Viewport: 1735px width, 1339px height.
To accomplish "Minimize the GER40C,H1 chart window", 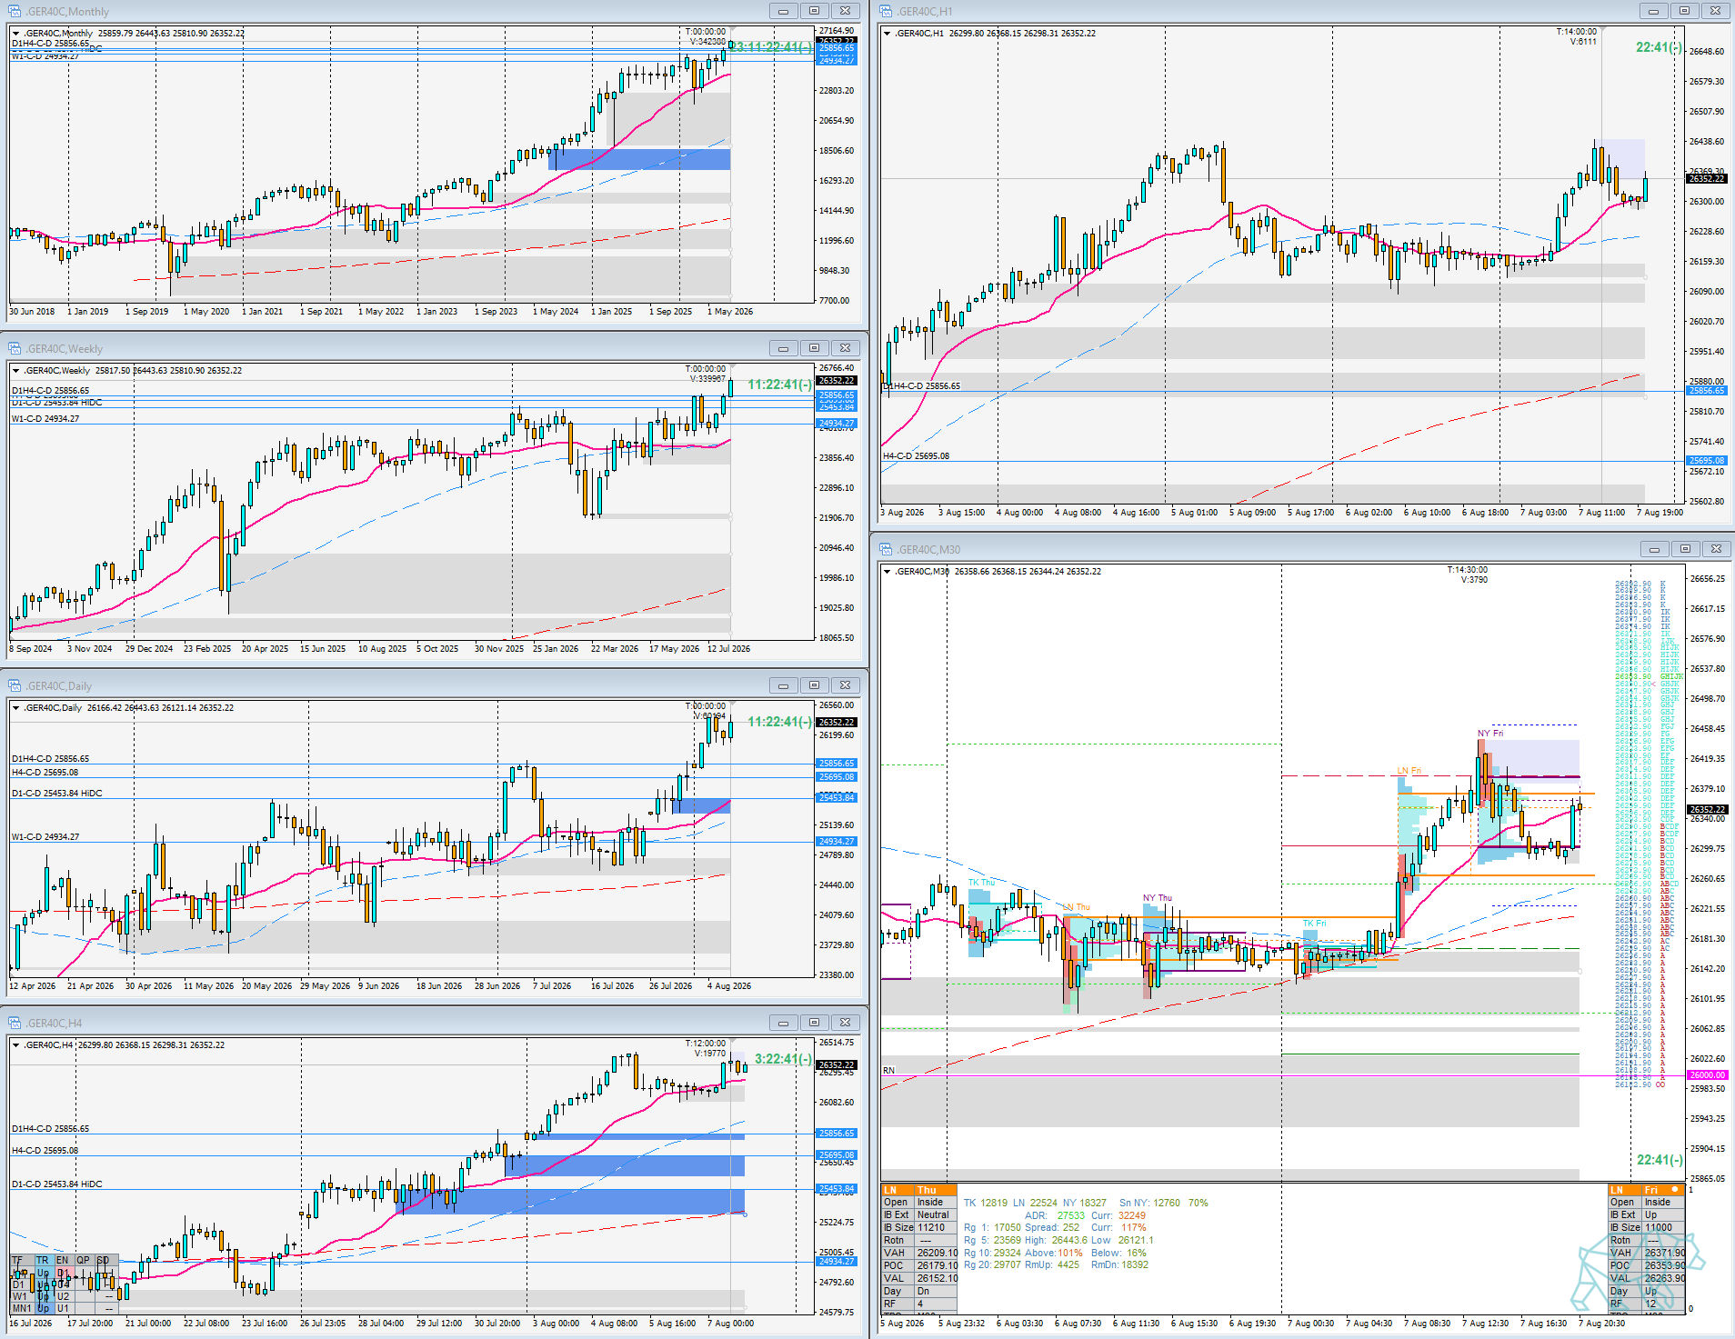I will click(x=1653, y=11).
